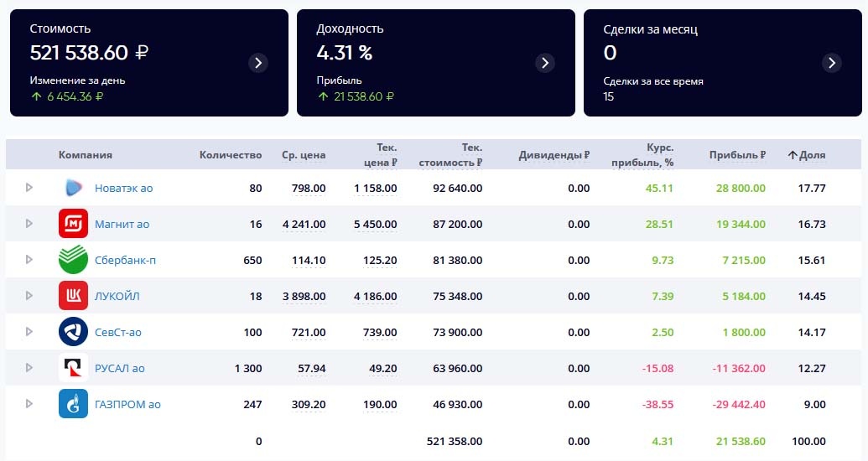Click Новатэк share 17.77
The image size is (868, 461).
point(812,188)
